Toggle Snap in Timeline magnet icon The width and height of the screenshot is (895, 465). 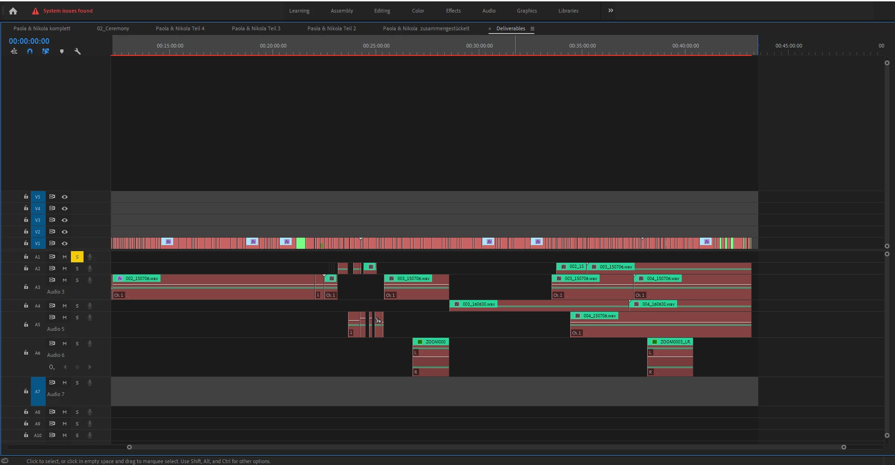[x=30, y=51]
